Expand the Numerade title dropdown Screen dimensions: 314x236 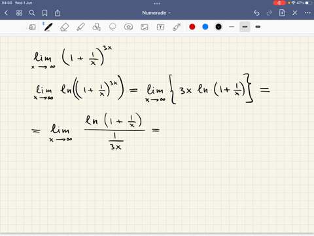156,13
